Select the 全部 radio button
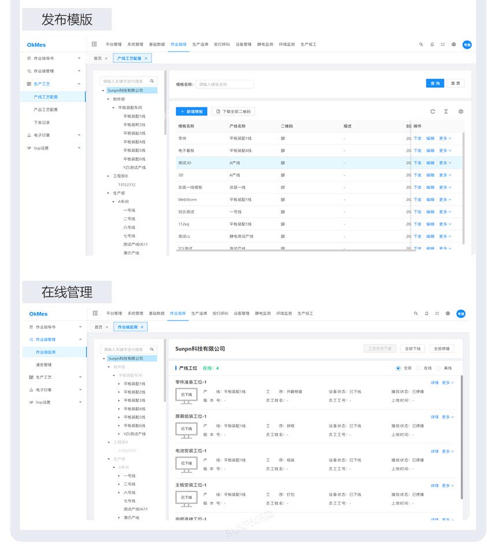Screen dimensions: 497x547 coord(398,369)
